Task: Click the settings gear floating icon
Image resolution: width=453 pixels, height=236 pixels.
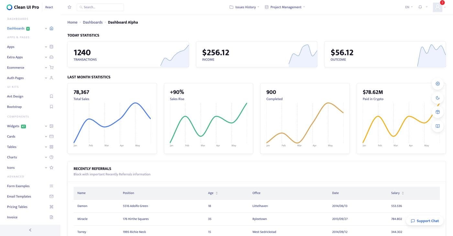Action: point(437,84)
